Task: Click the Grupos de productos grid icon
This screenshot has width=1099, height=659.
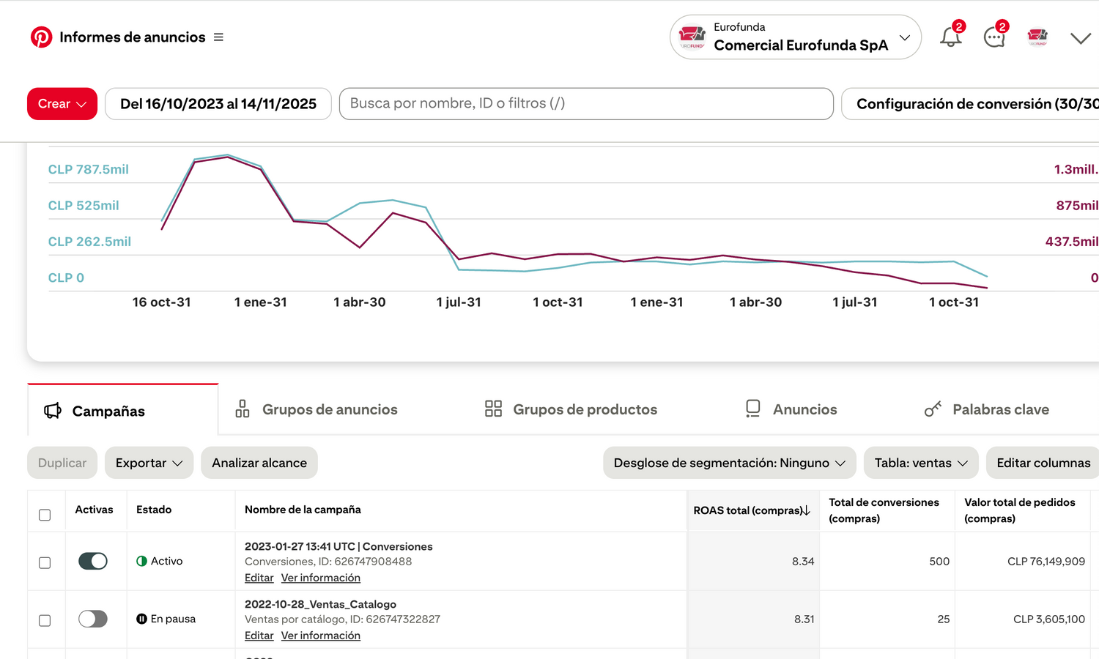Action: (493, 409)
